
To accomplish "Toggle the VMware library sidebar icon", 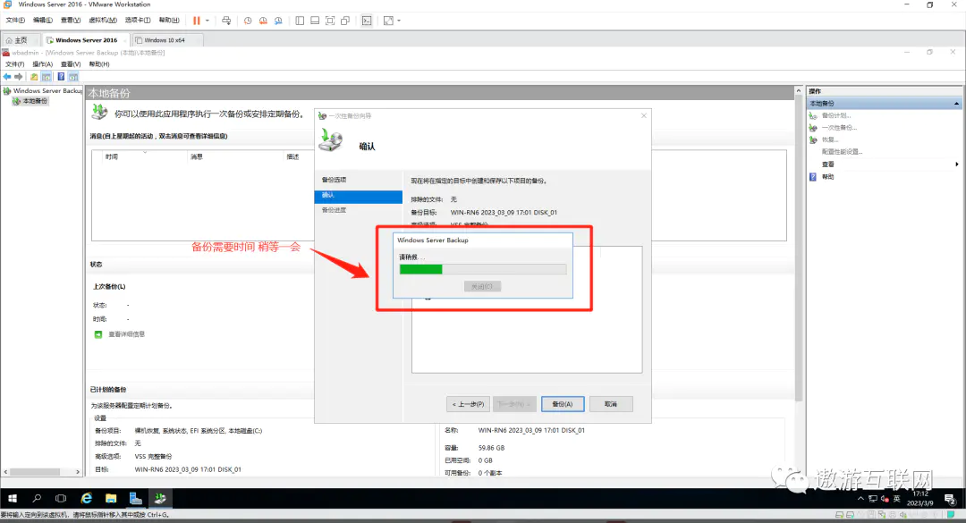I will pos(300,21).
